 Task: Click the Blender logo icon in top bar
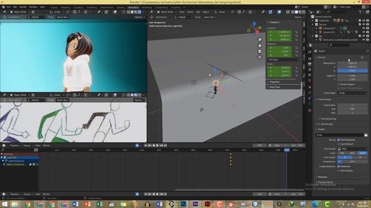(x=3, y=7)
